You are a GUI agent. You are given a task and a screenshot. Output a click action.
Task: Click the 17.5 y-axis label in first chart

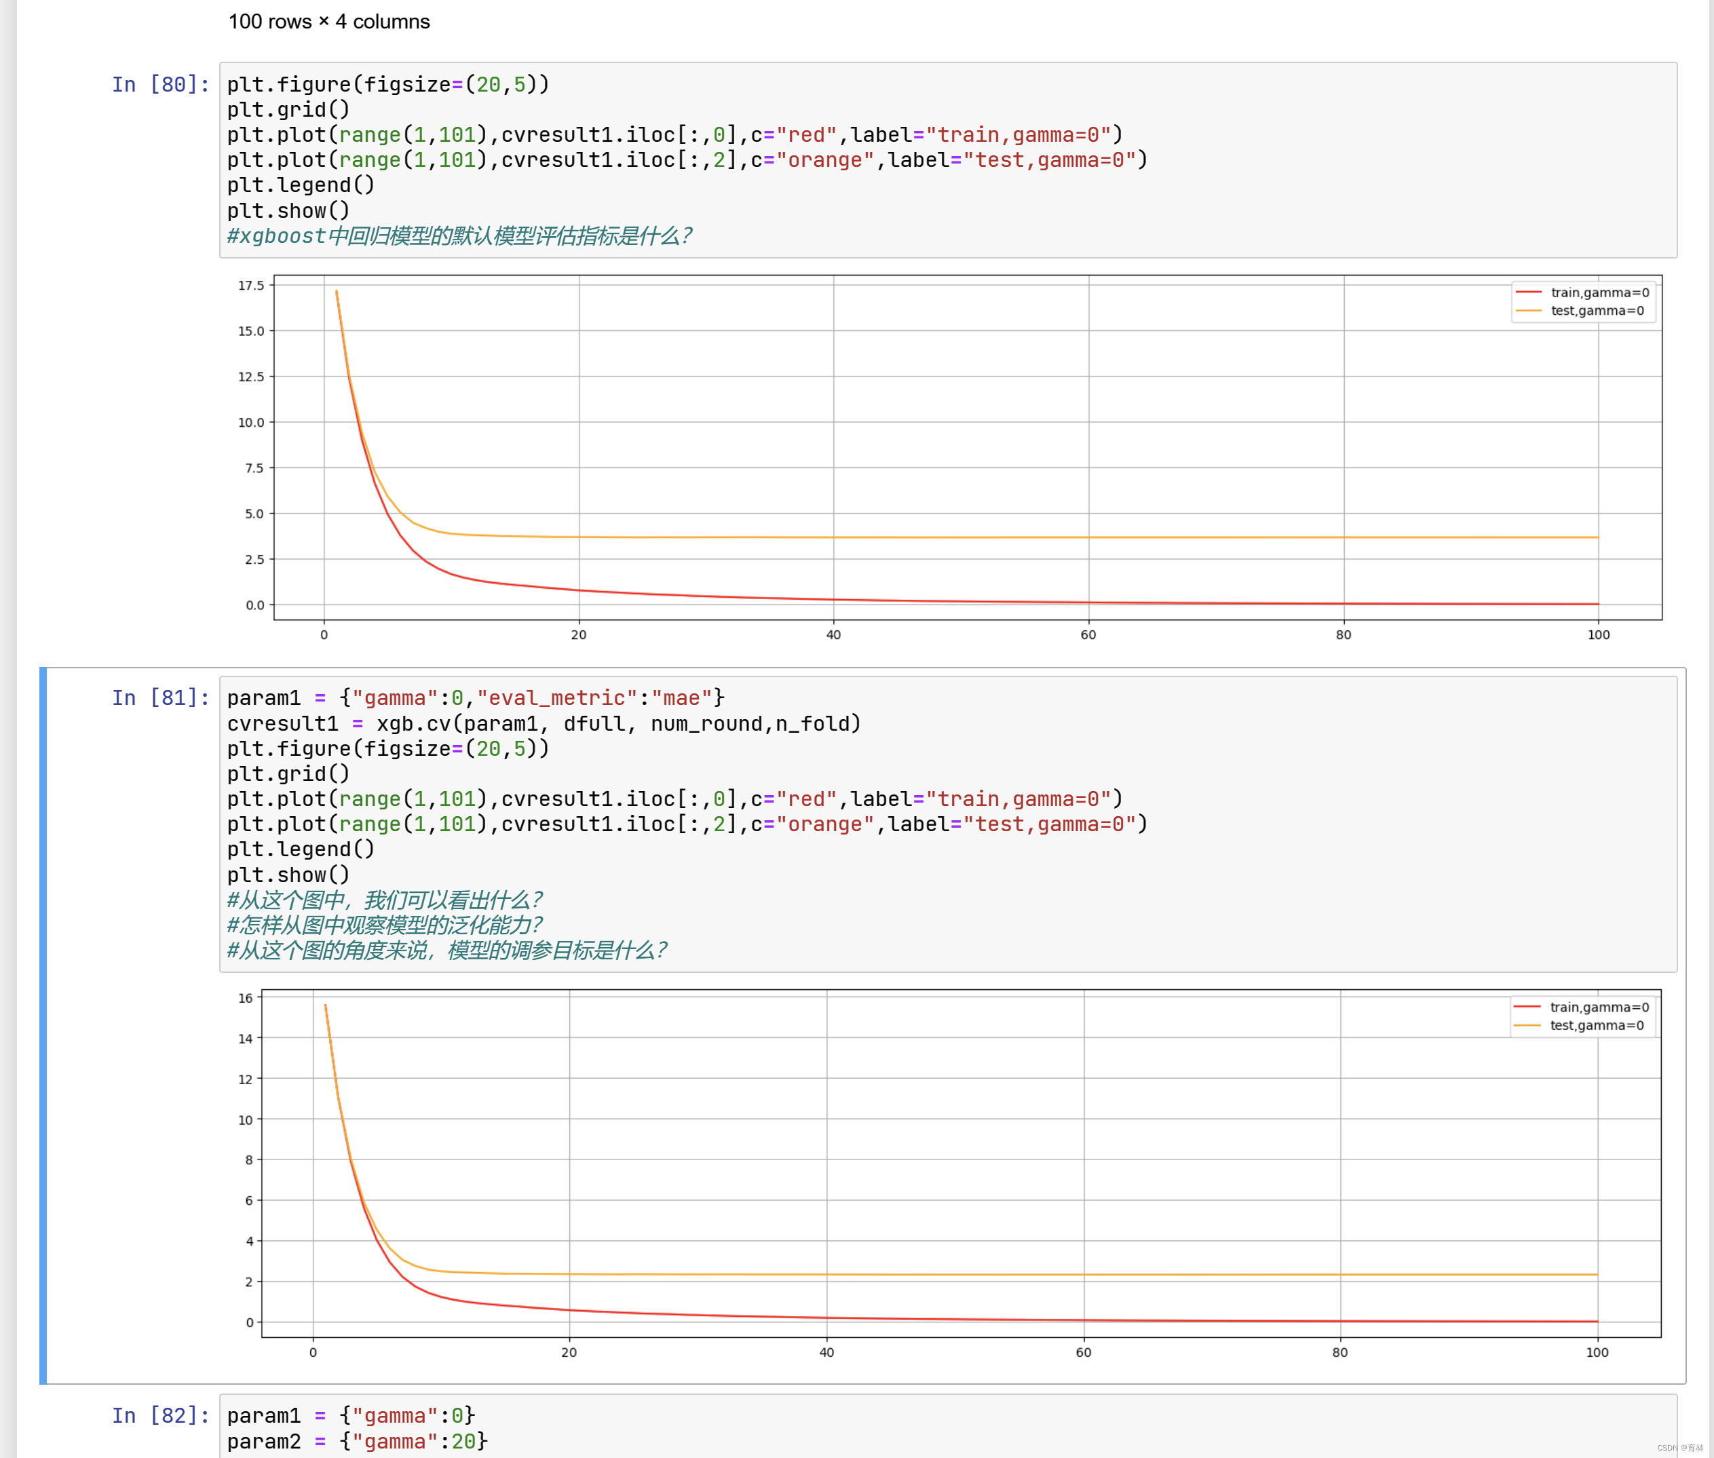click(x=251, y=285)
